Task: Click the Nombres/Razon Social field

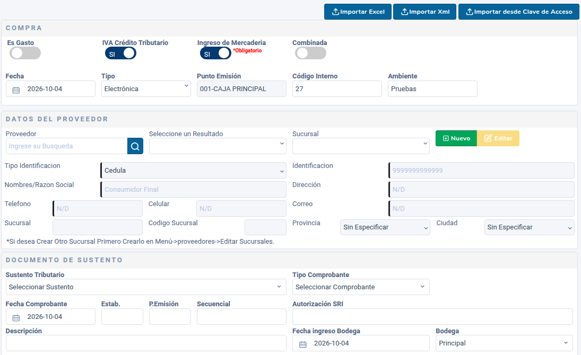Action: [x=194, y=189]
